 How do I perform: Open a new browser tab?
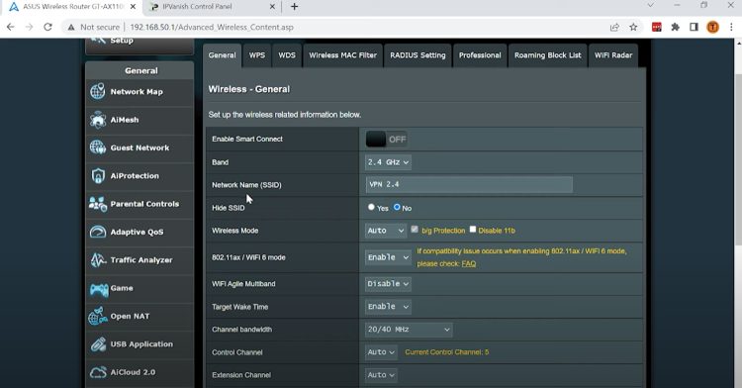(x=295, y=7)
